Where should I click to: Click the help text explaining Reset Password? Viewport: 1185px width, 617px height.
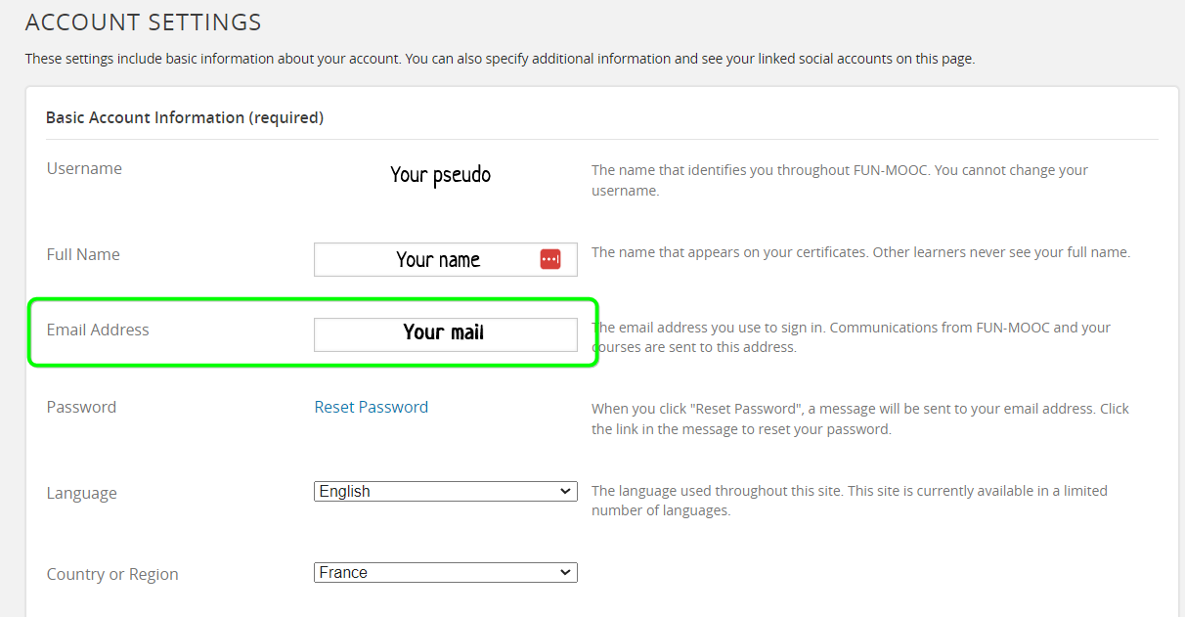(859, 419)
